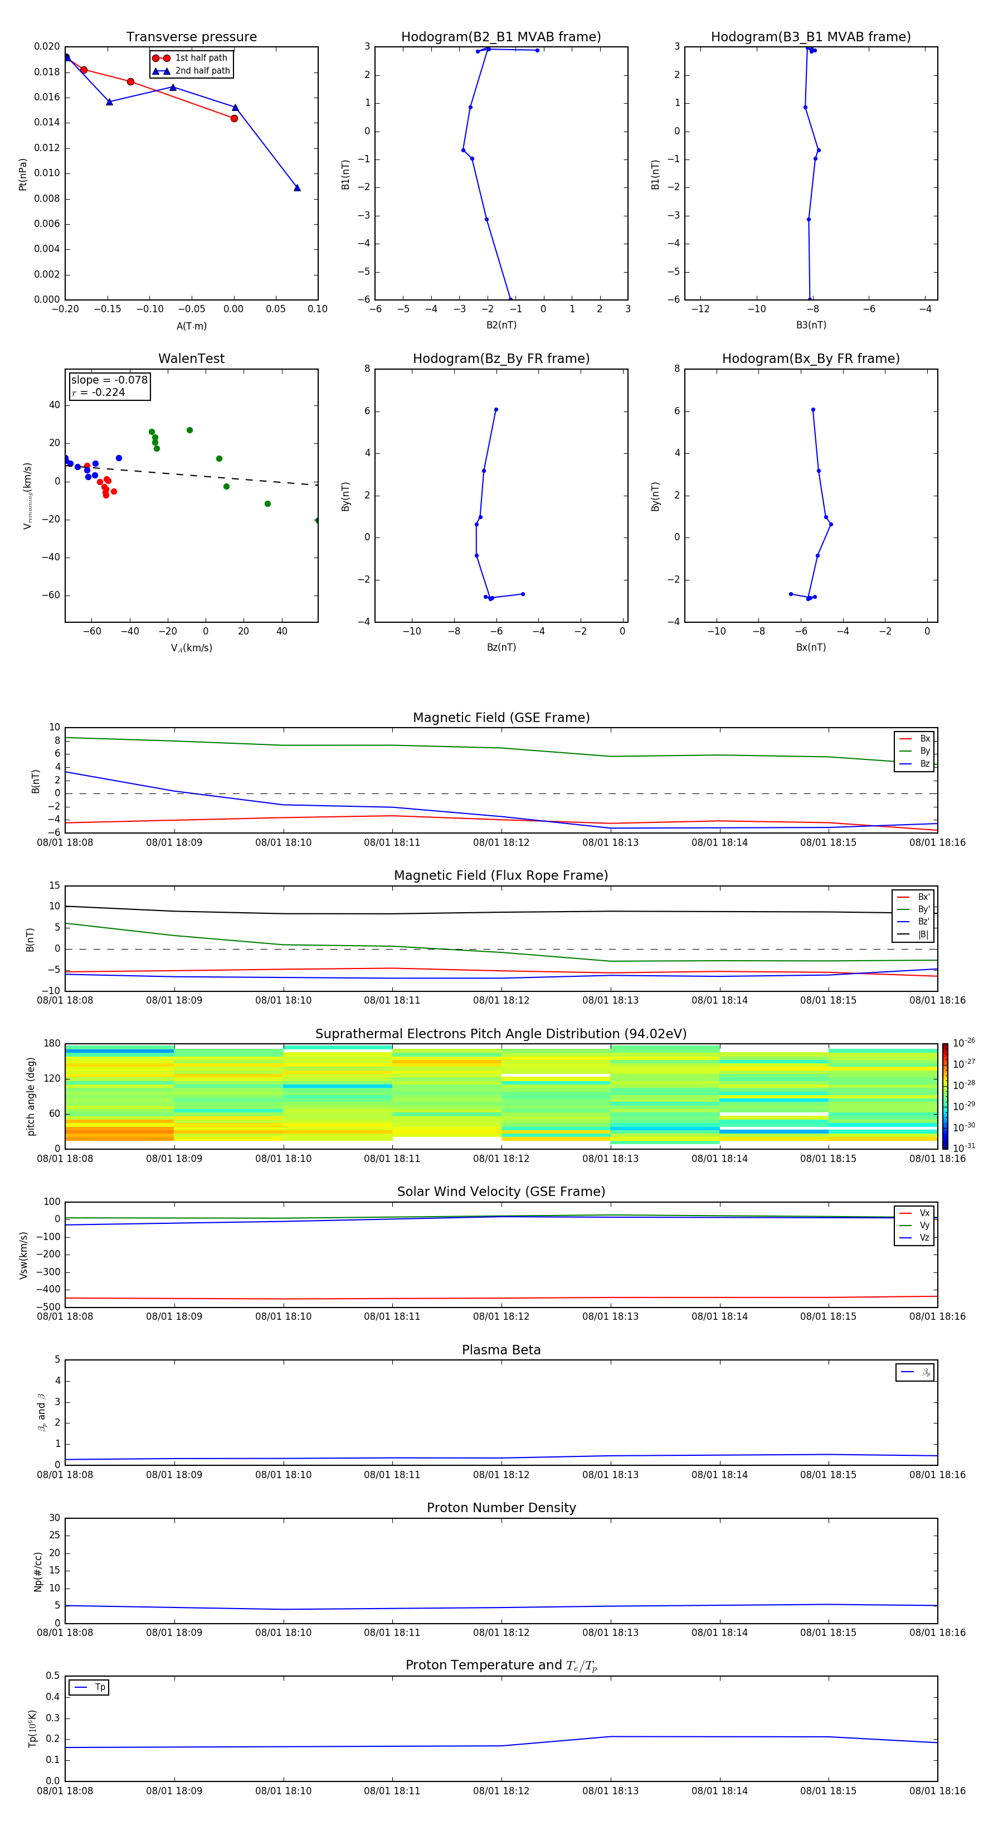
Task: Click the "r = -0.224" annotation
Action: [x=99, y=392]
